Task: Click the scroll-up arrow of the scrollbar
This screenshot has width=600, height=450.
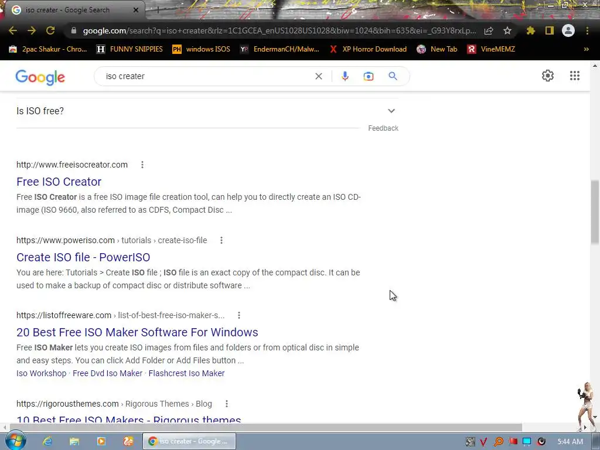Action: (x=595, y=66)
